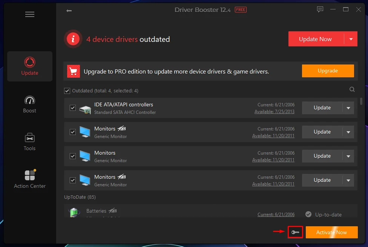Minimize the Driver Booster window
The width and height of the screenshot is (368, 247).
tap(333, 9)
